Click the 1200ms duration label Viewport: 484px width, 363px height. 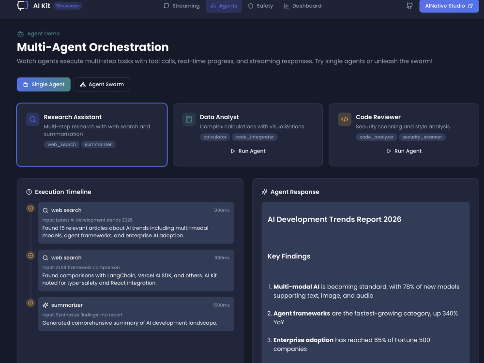click(221, 211)
